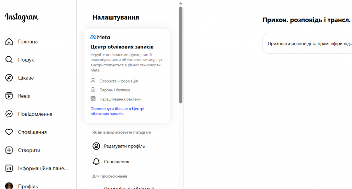Click the scroll-up arrow above the settings list

coord(181,3)
